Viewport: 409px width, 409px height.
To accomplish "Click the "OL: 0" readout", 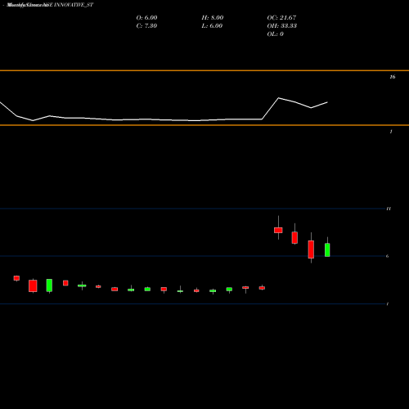I will tap(275, 34).
